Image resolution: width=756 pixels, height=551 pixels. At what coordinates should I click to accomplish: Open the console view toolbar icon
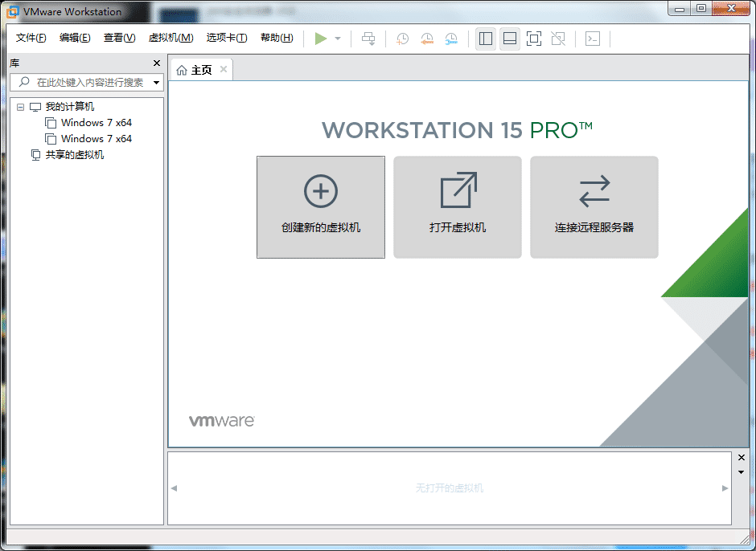coord(593,39)
